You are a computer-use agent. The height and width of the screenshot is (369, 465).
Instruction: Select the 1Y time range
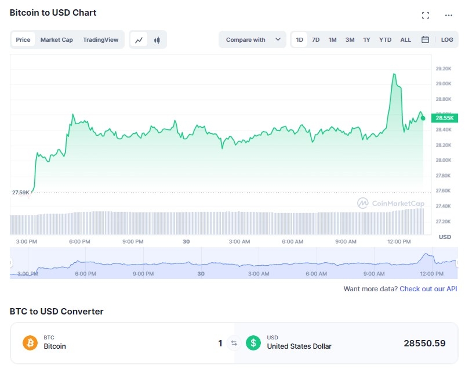[x=366, y=39]
